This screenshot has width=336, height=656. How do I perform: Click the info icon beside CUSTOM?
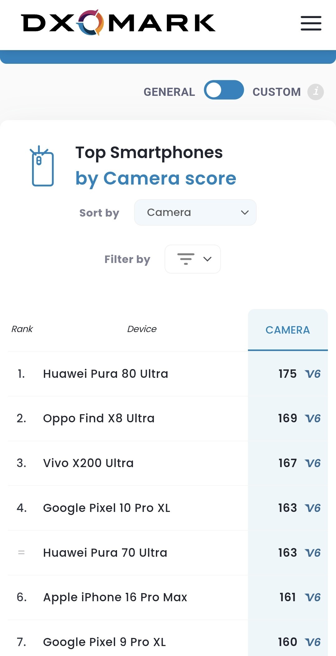coord(315,92)
